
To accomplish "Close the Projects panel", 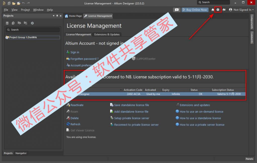I will (x=61, y=16).
